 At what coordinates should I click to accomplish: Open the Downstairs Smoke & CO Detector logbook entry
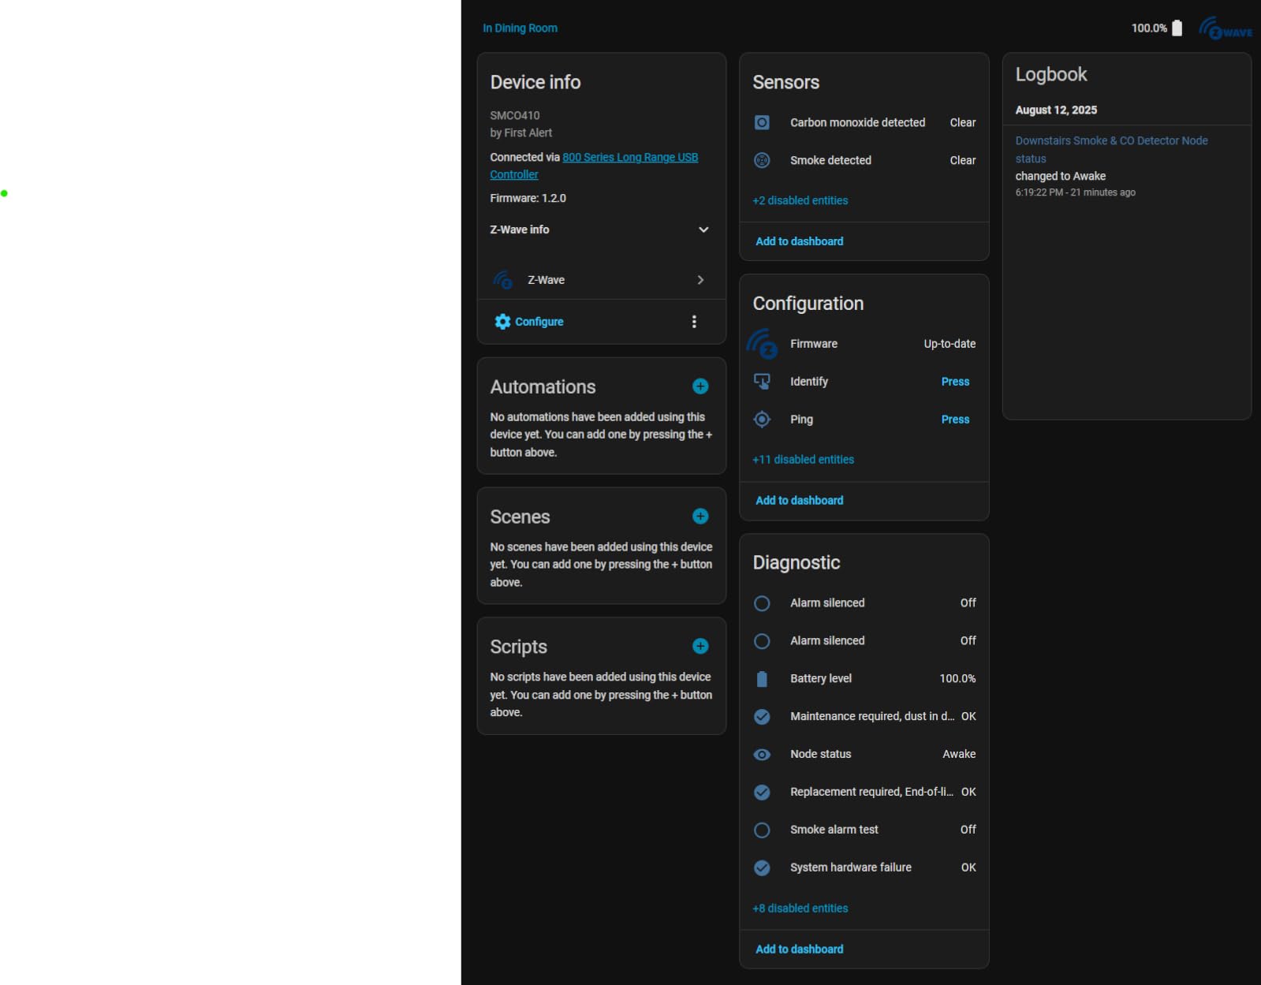click(x=1110, y=141)
